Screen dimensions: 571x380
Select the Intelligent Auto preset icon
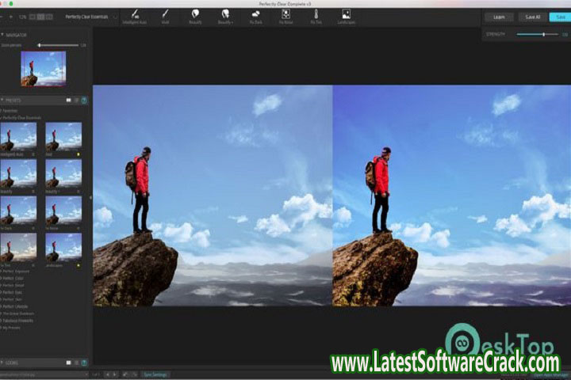tap(135, 13)
